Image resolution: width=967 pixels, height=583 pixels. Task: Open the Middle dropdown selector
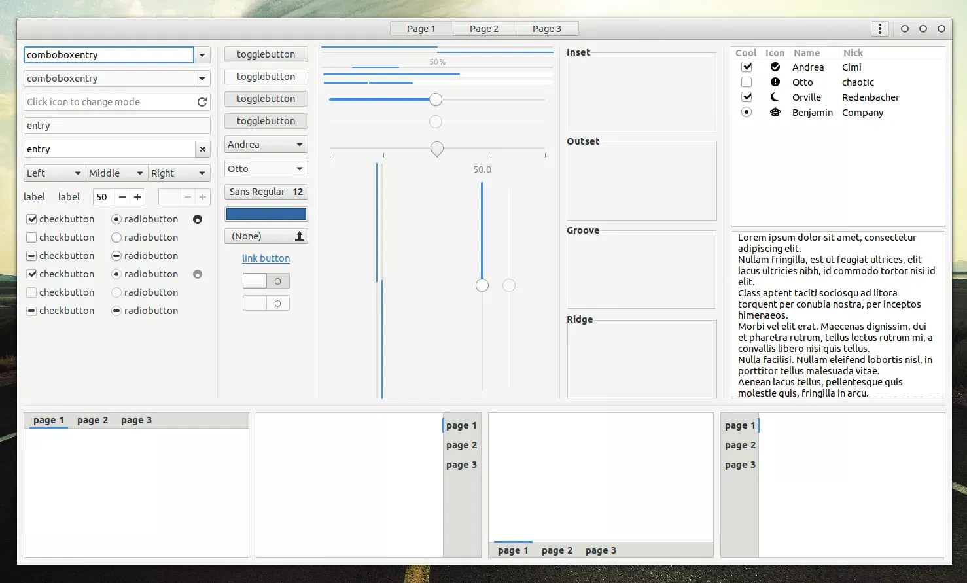116,173
